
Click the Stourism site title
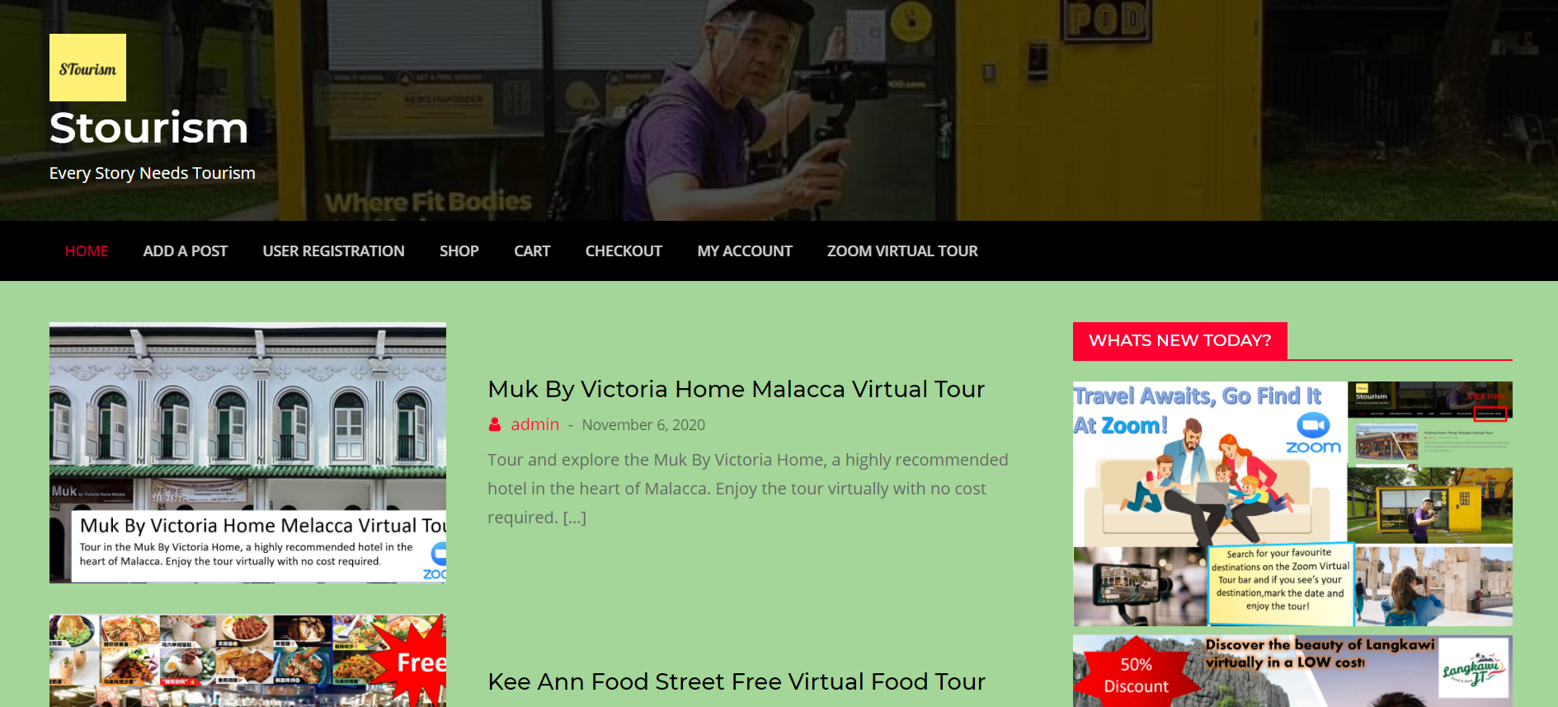point(148,128)
